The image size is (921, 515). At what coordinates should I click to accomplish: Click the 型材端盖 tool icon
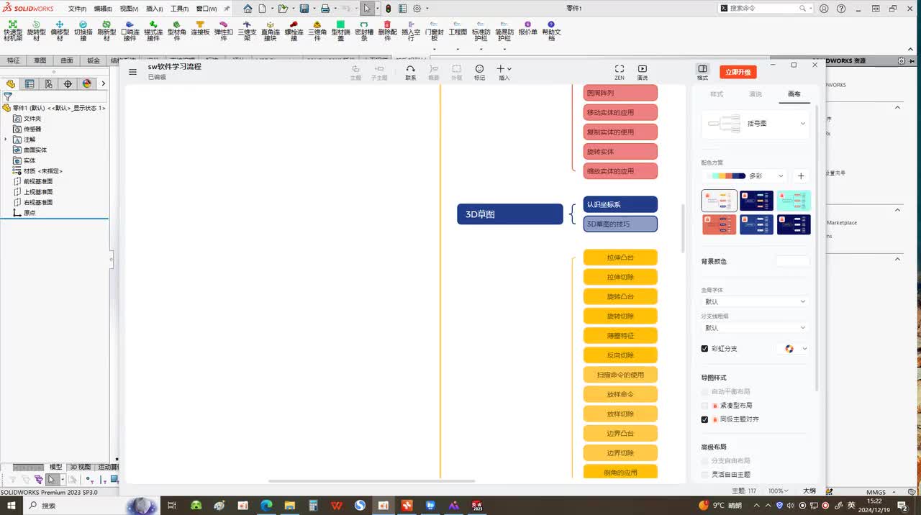[340, 31]
